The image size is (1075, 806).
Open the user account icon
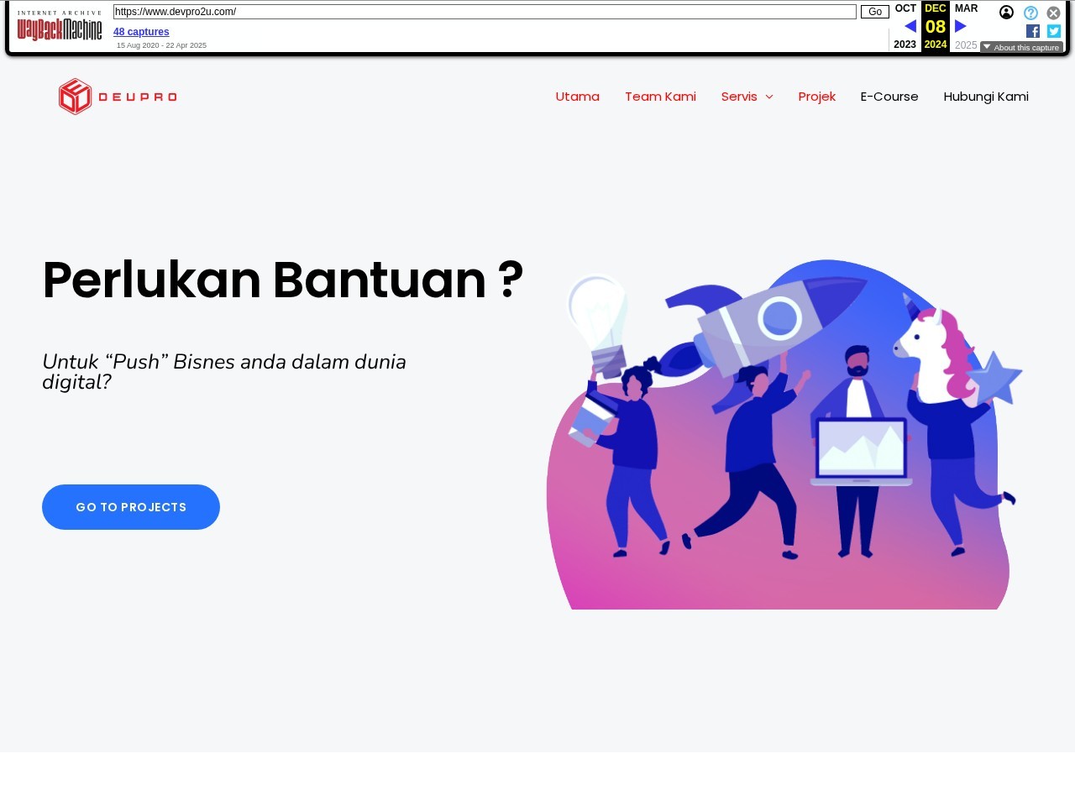tap(1006, 13)
